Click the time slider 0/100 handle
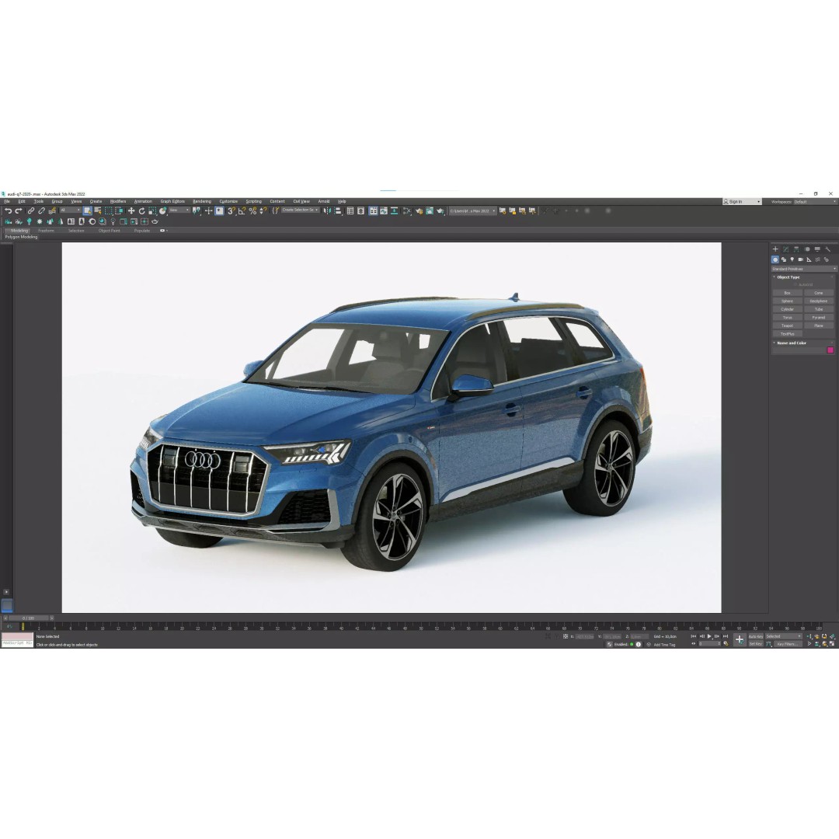This screenshot has height=839, width=839. 28,618
